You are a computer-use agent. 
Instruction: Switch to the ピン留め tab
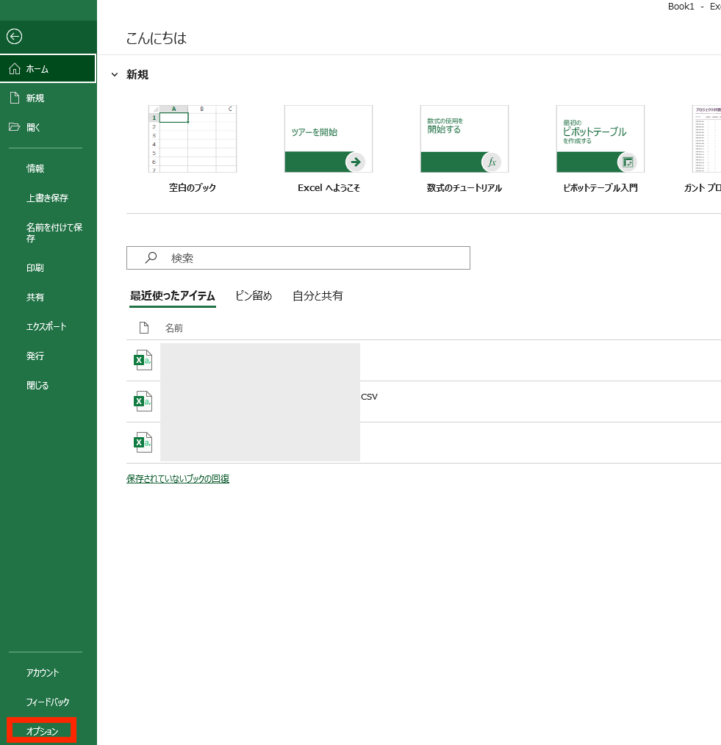pos(254,295)
